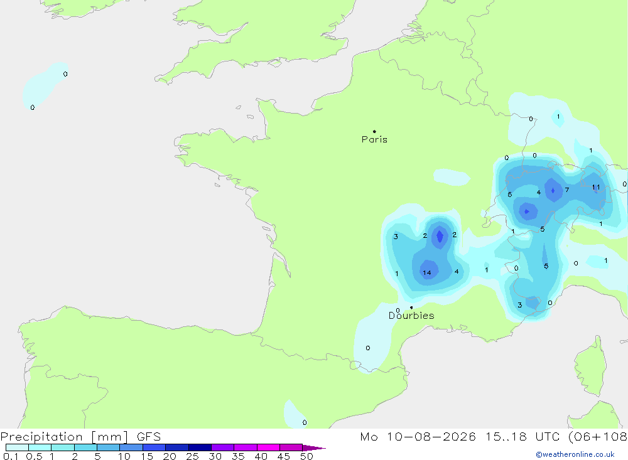
Task: Pick the 25–30 mm legend swatch
Action: pyautogui.click(x=200, y=447)
